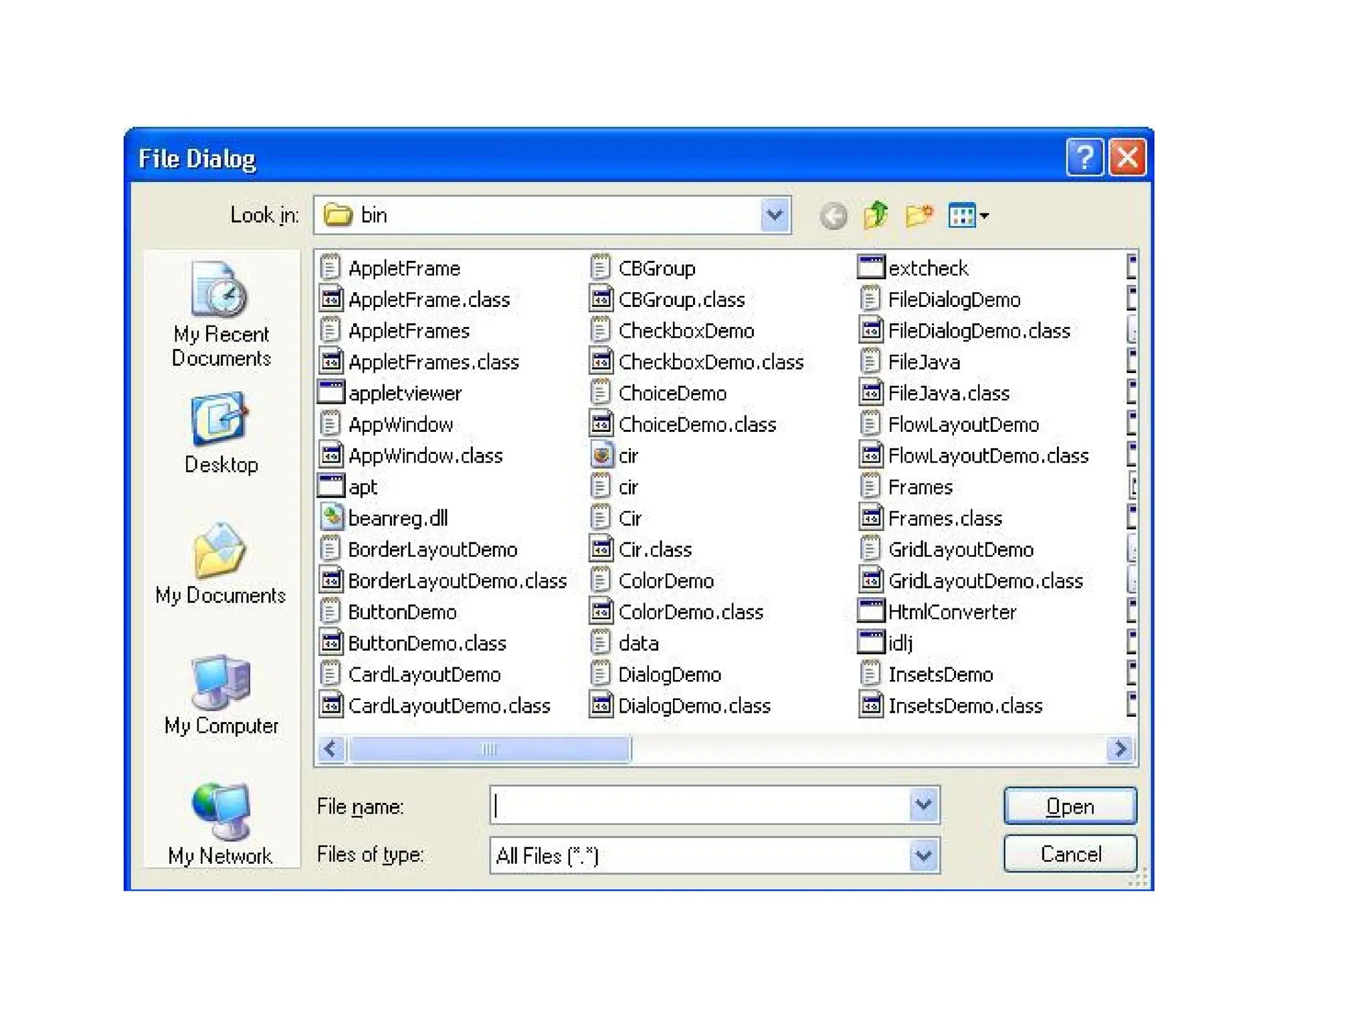Open the Files of type dropdown
This screenshot has height=1027, width=1370.
click(x=923, y=855)
